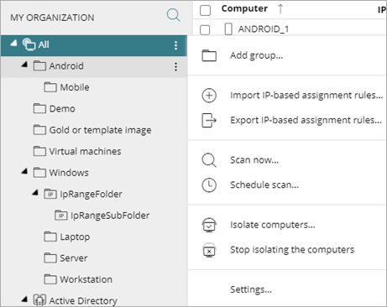This screenshot has height=307, width=387.
Task: Check the select-all Computer header checkbox
Action: [x=205, y=10]
